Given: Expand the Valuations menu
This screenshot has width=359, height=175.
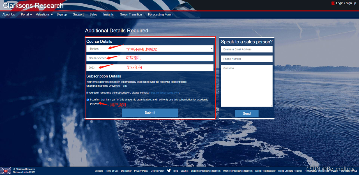Looking at the screenshot, I should (44, 14).
